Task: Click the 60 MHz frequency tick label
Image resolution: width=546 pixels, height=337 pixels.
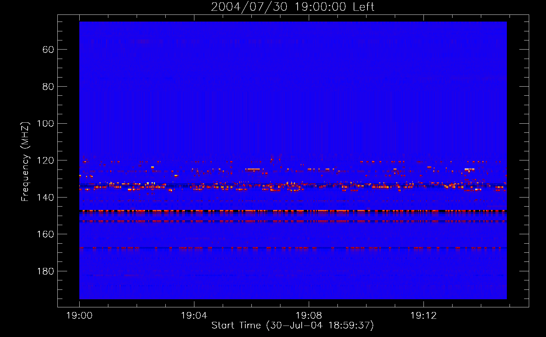Action: (x=48, y=50)
